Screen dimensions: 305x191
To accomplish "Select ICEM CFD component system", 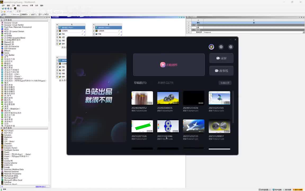I will click(8, 165).
